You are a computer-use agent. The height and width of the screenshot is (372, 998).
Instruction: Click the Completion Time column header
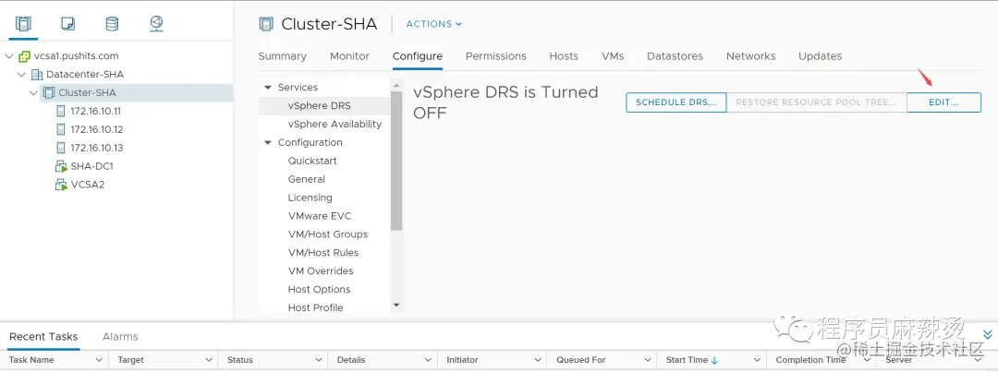pyautogui.click(x=810, y=360)
